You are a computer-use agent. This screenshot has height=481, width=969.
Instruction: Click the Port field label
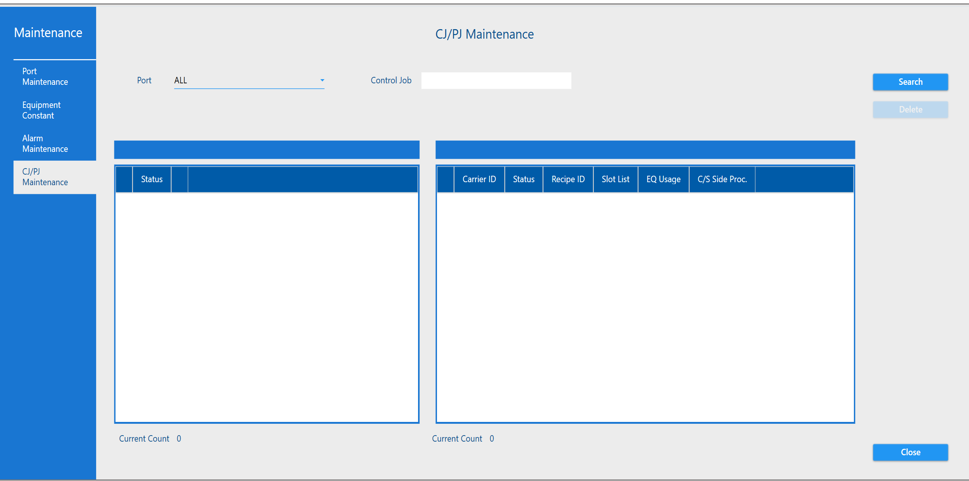[144, 80]
